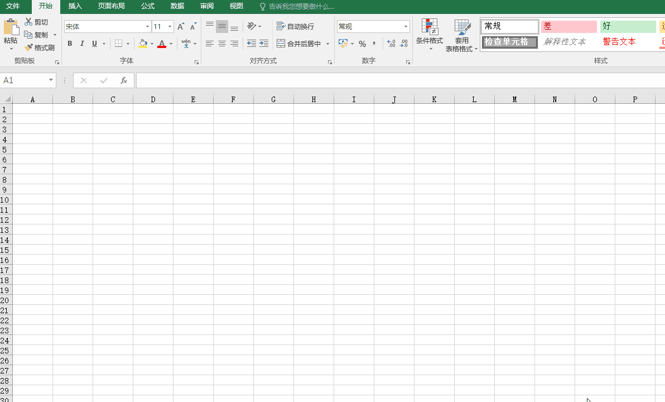The width and height of the screenshot is (665, 402).
Task: Switch to Data (数据) tab
Action: (177, 6)
